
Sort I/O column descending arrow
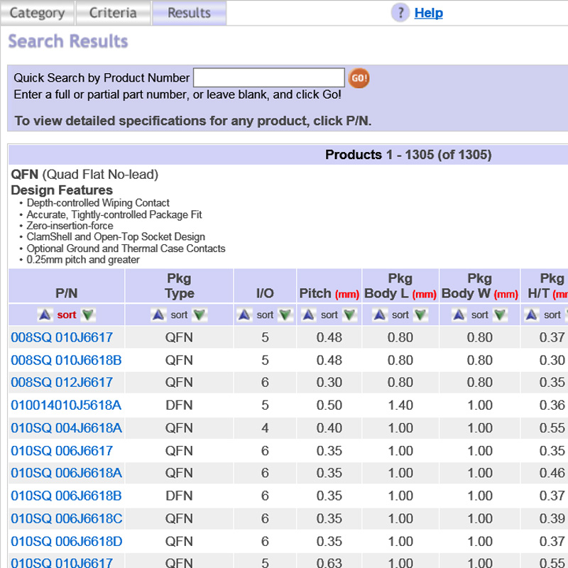285,315
